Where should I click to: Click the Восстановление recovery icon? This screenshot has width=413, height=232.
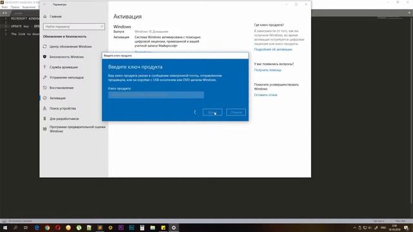[x=45, y=88]
